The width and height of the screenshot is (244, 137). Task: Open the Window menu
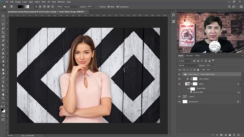coord(61,2)
